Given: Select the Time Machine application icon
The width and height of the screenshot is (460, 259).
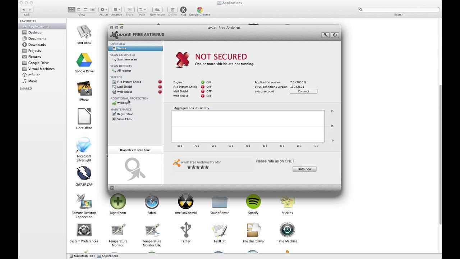Looking at the screenshot, I should (287, 230).
